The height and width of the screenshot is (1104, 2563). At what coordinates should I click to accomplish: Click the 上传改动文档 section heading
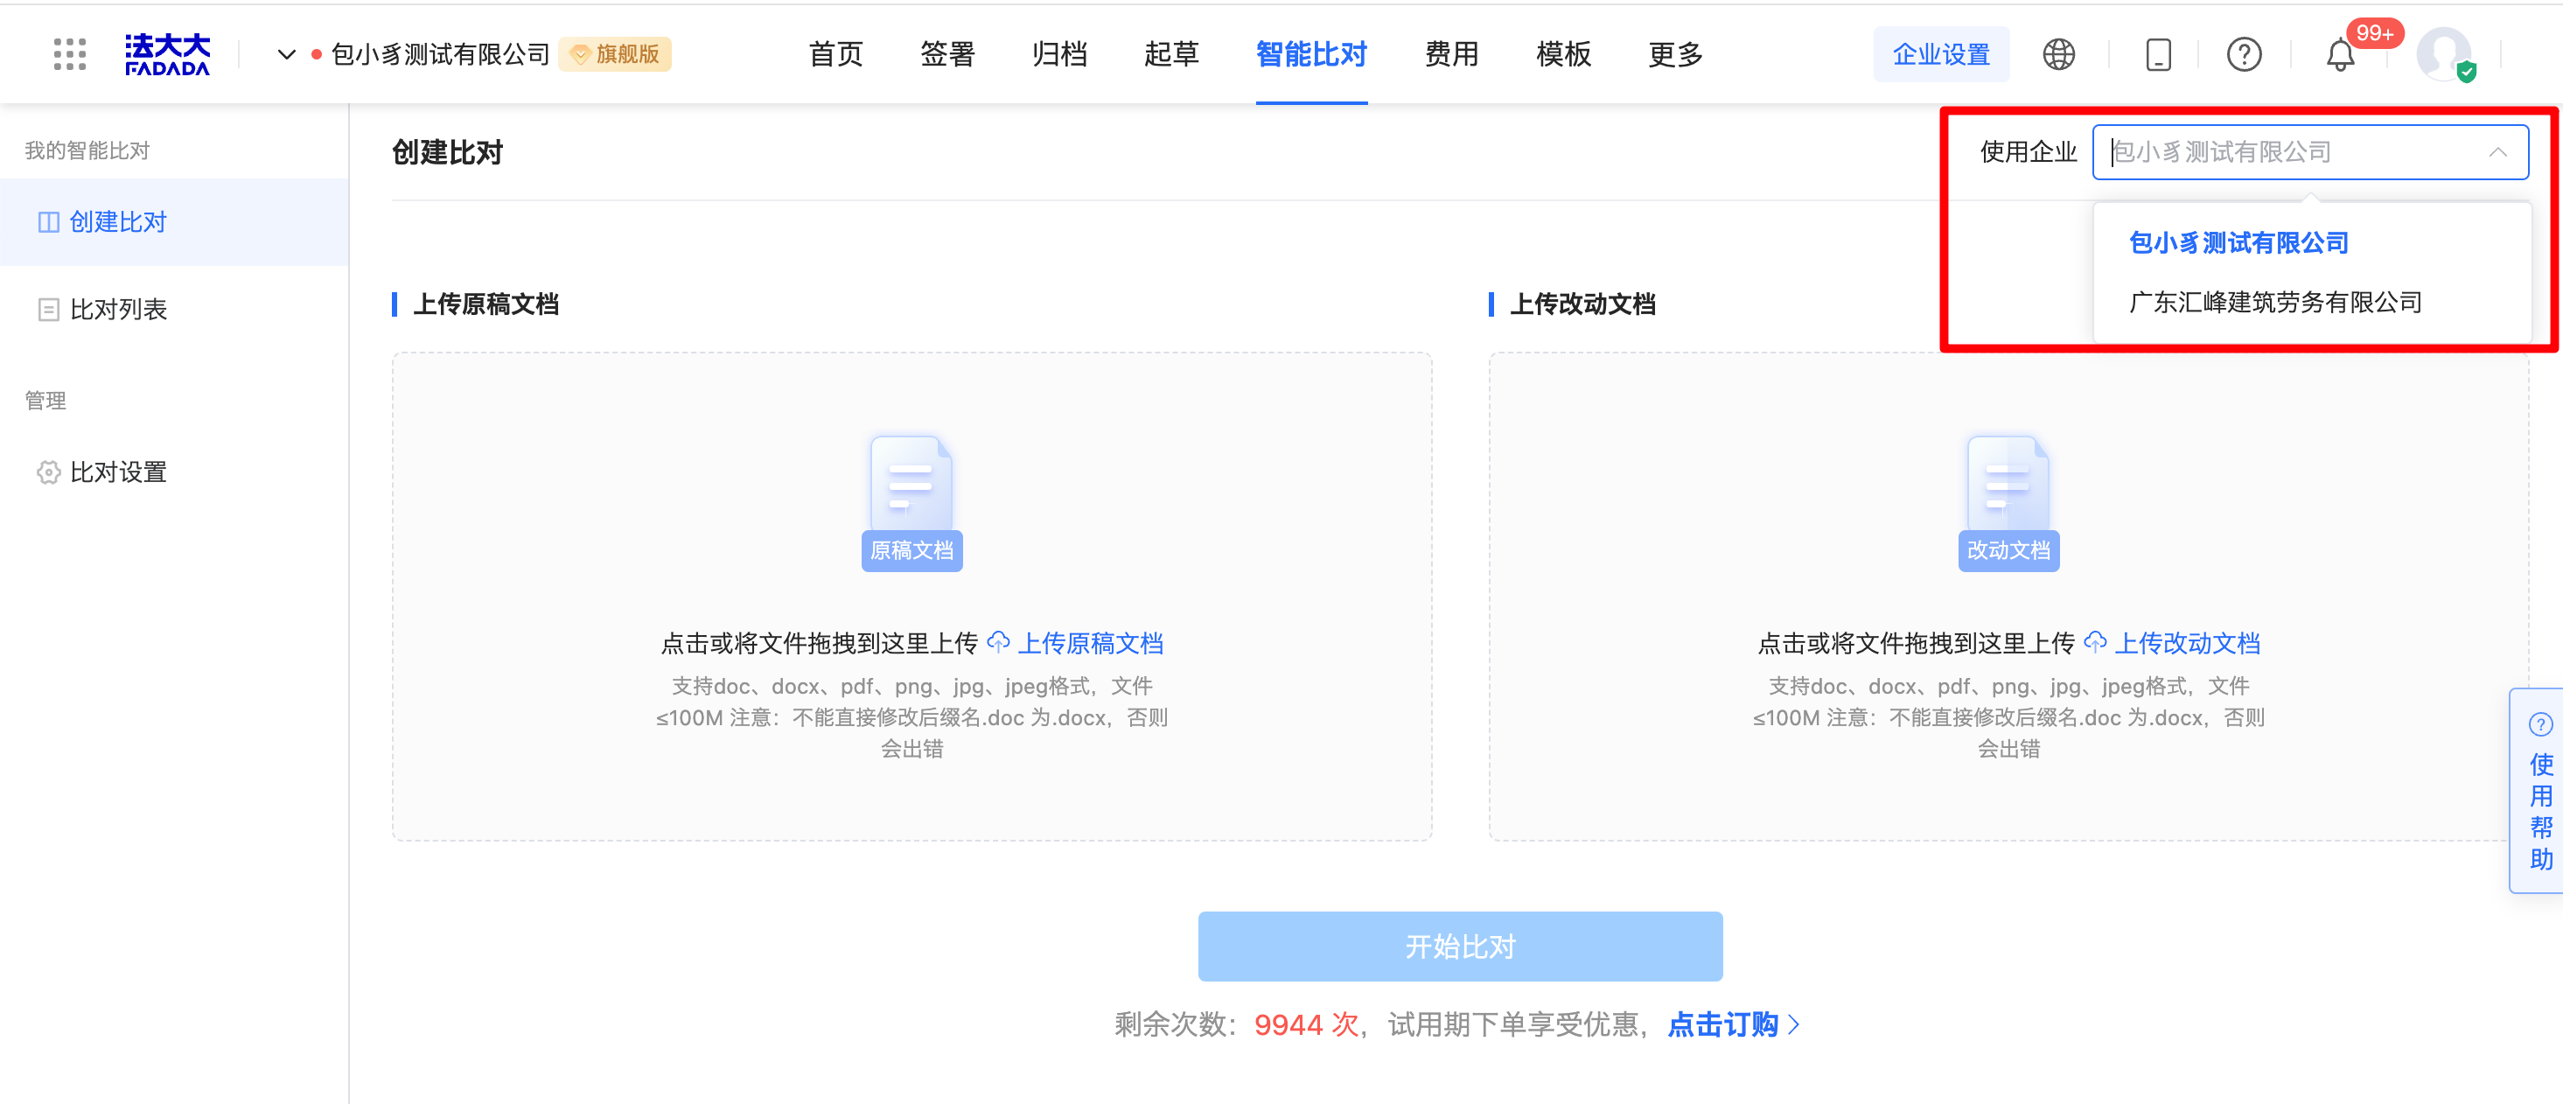pos(1582,304)
